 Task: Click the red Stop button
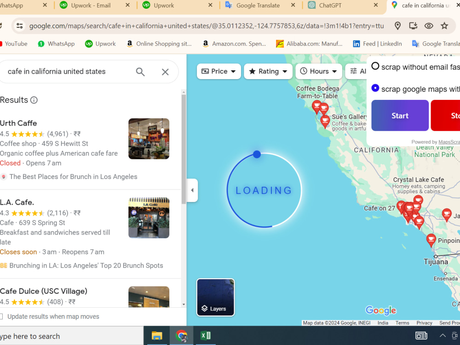click(x=445, y=115)
